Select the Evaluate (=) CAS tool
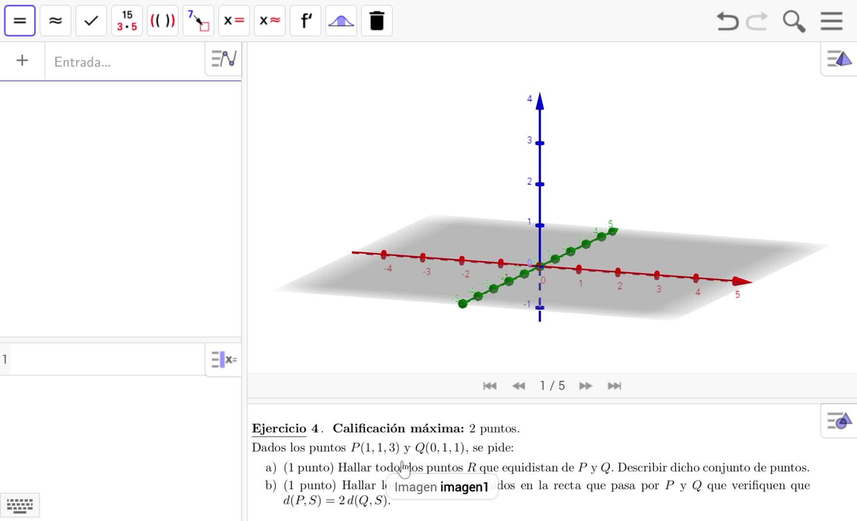The image size is (857, 521). [x=20, y=21]
